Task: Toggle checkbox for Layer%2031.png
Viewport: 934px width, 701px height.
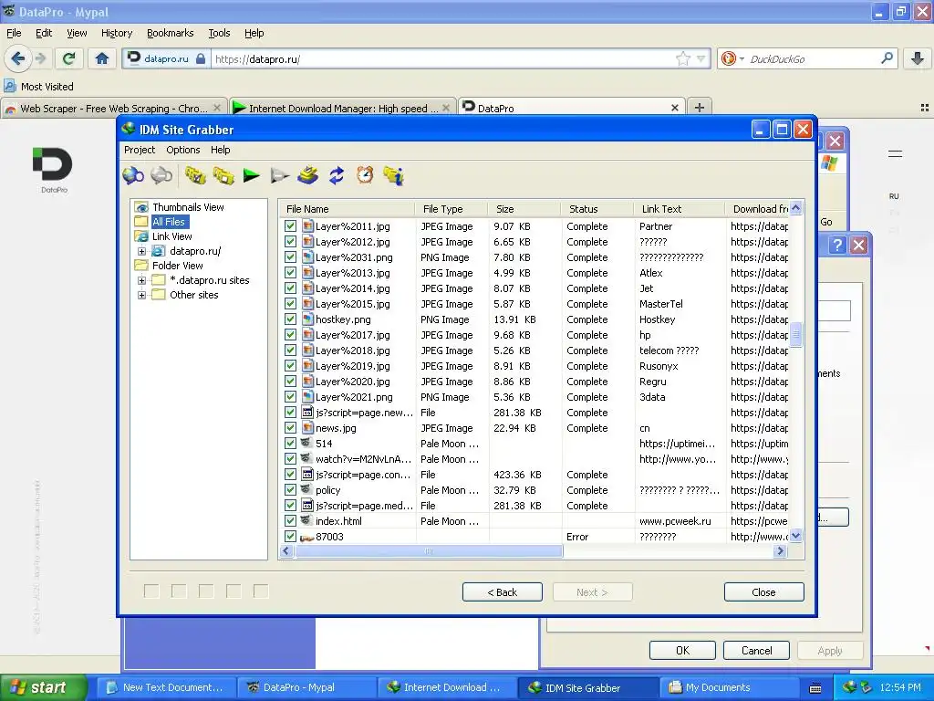Action: [290, 257]
